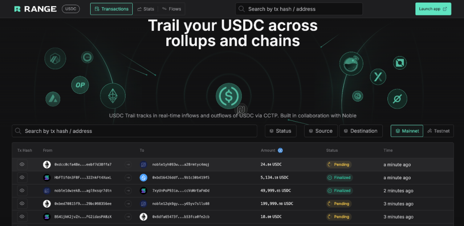Click the Noble icon in first row's To column
Screen dimensions: 464x226
click(143, 165)
